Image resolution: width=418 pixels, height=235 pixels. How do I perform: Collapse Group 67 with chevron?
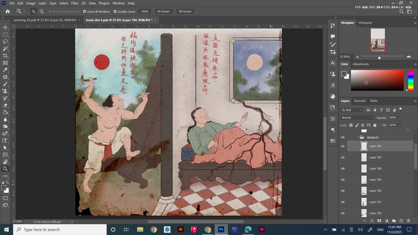(358, 137)
